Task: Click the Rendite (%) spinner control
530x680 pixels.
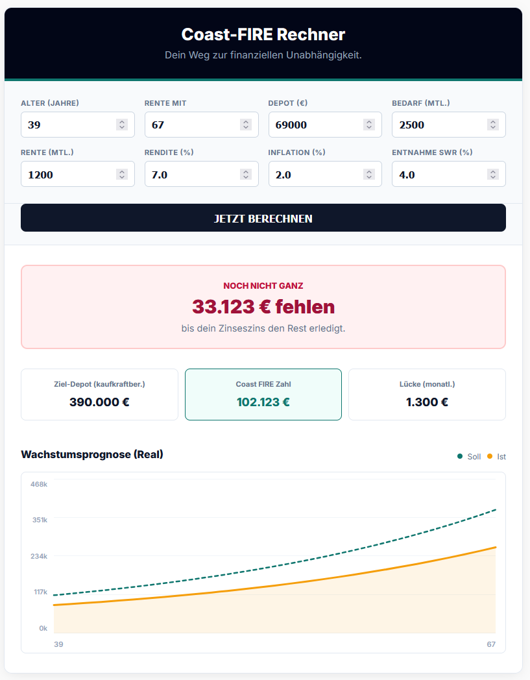Action: (245, 174)
